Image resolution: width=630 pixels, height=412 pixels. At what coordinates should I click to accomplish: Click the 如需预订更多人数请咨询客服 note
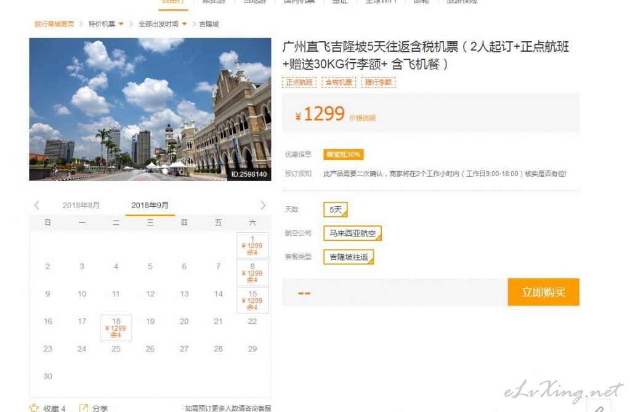(228, 408)
